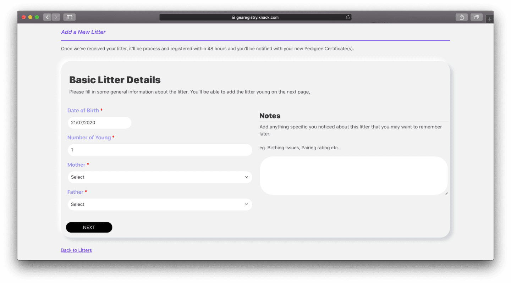Click the green full-screen window button
Image resolution: width=511 pixels, height=283 pixels.
(37, 17)
